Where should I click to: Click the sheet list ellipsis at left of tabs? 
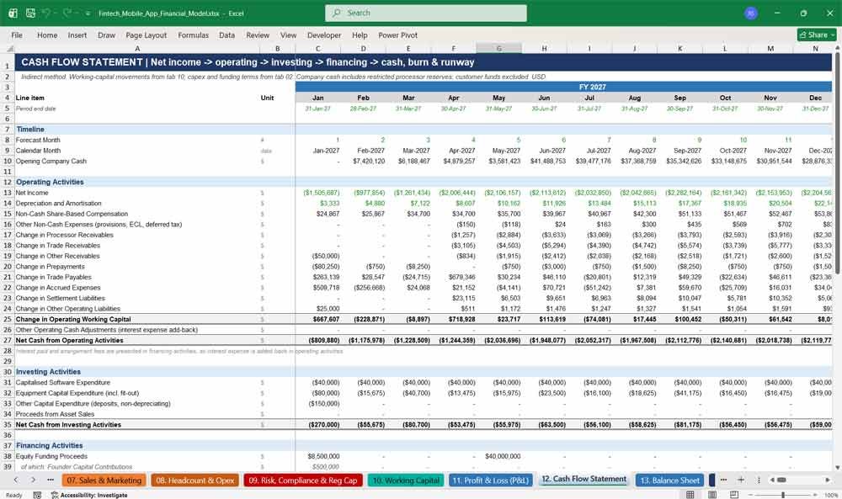(51, 480)
